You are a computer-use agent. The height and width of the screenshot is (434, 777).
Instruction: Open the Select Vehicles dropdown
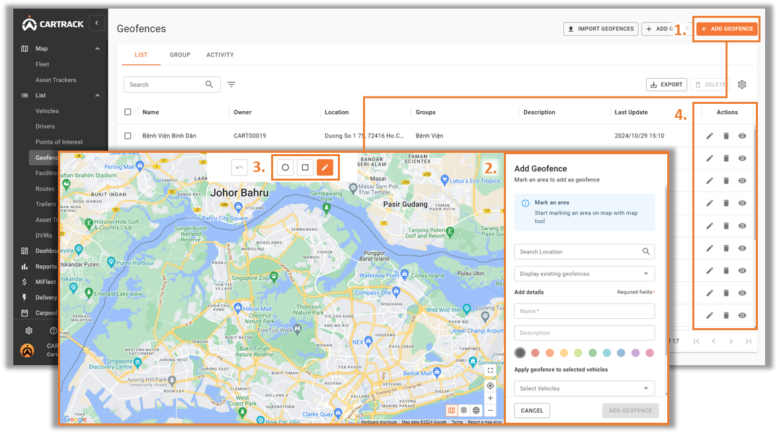(584, 388)
